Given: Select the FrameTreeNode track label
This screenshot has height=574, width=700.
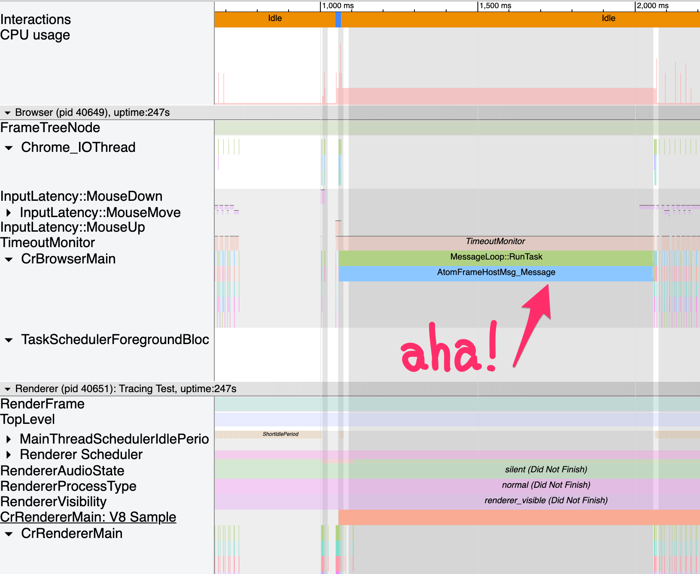Looking at the screenshot, I should pos(50,128).
